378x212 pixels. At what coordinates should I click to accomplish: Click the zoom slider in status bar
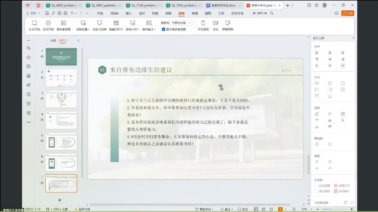pos(331,209)
